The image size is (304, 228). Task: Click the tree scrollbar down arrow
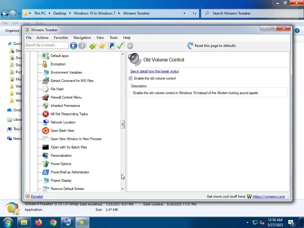(123, 189)
